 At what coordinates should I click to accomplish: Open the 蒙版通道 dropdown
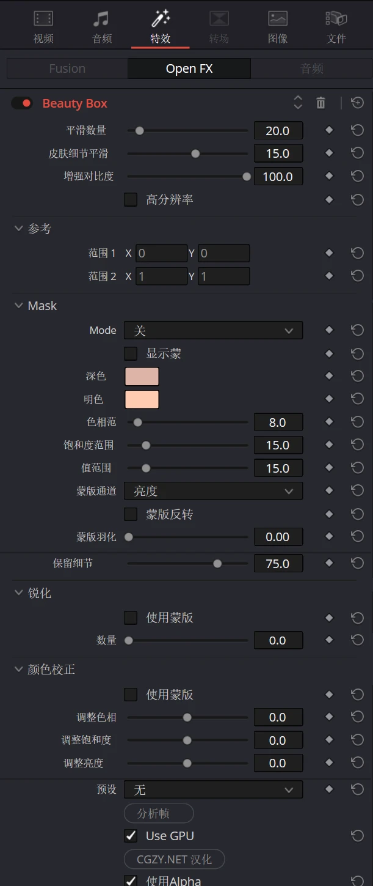213,491
